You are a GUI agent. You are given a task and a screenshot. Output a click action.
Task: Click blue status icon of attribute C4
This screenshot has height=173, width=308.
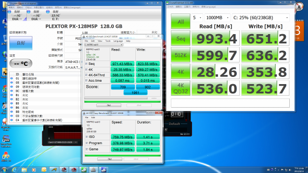point(12,120)
